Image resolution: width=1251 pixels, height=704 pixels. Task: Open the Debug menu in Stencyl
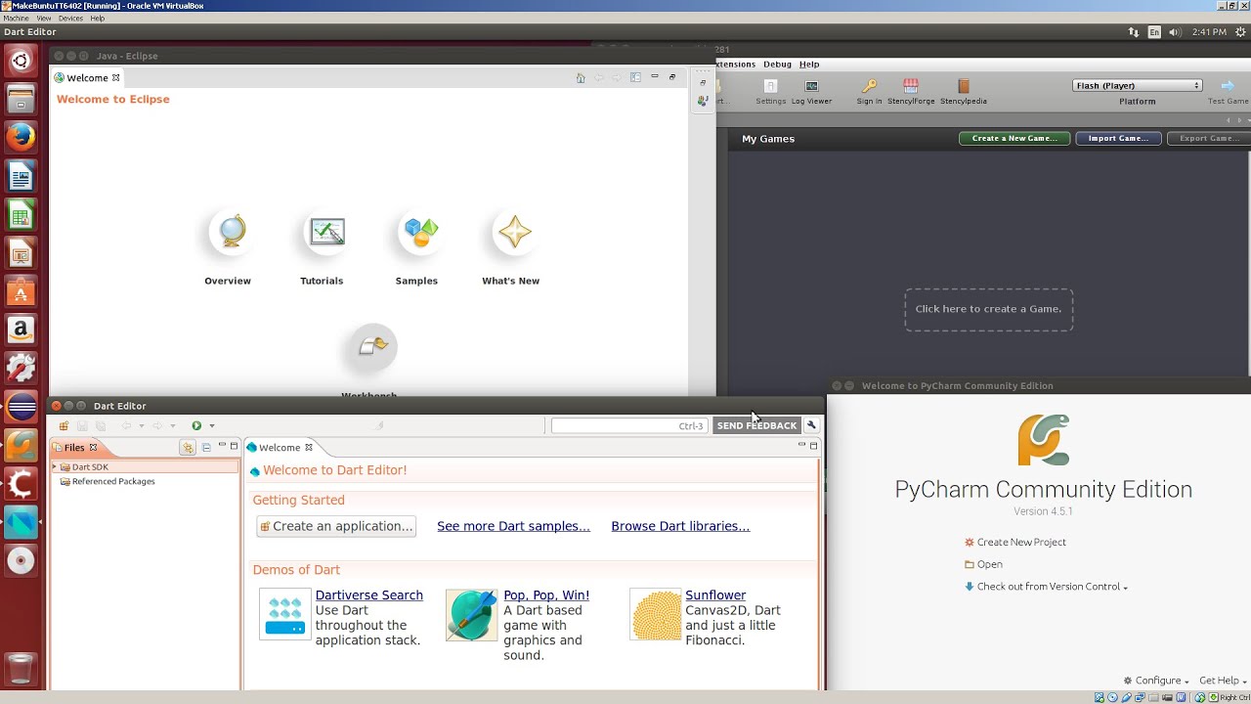coord(777,65)
